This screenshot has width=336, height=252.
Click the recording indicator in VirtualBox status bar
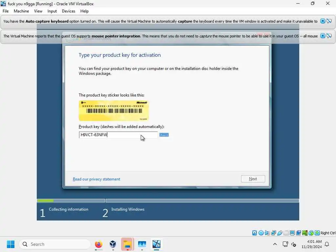(299, 233)
